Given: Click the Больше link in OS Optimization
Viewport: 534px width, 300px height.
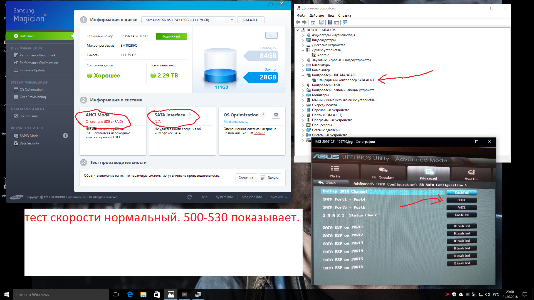Looking at the screenshot, I should click(x=259, y=133).
